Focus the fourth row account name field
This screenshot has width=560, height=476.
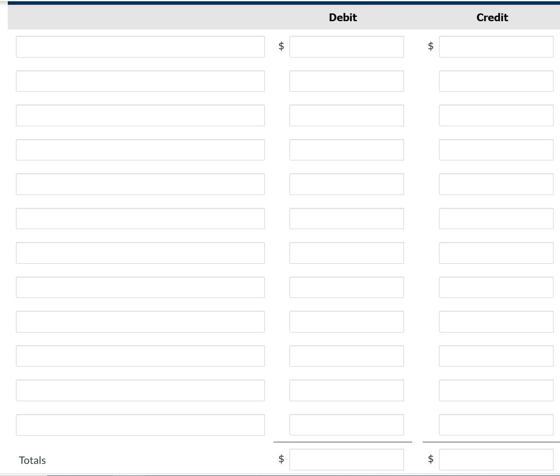coord(140,150)
